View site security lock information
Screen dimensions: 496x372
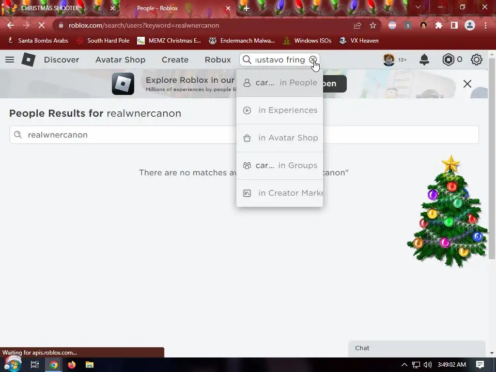(61, 25)
